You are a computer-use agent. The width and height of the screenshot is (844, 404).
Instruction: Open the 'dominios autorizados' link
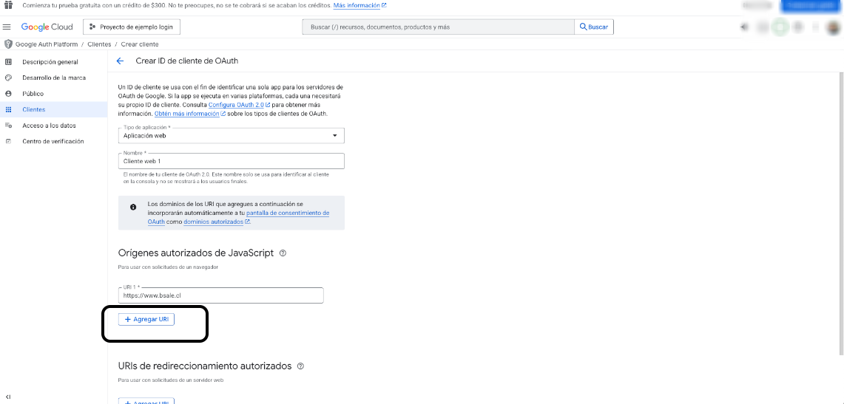pyautogui.click(x=217, y=222)
